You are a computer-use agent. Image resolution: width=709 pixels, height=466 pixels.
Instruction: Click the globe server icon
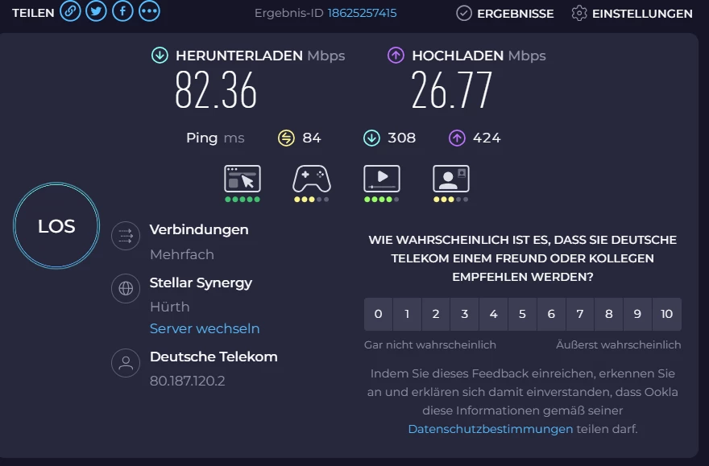(126, 288)
